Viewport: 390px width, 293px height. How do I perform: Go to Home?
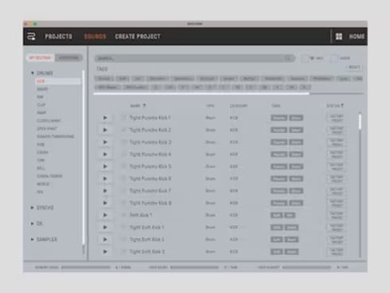[x=357, y=37]
